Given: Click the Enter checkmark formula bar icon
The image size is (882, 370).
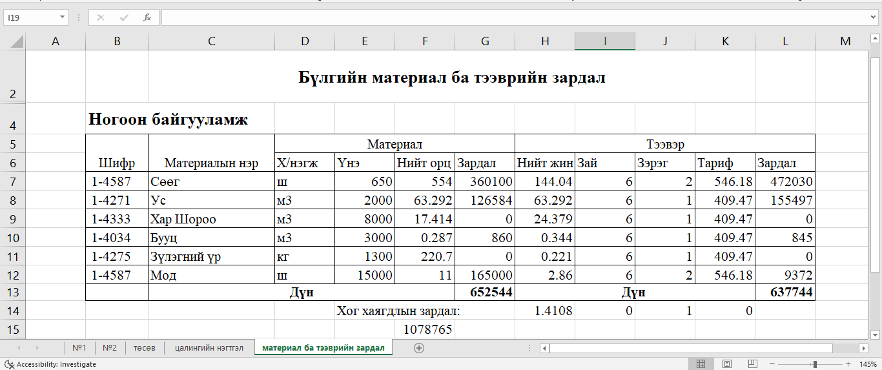Looking at the screenshot, I should (124, 17).
